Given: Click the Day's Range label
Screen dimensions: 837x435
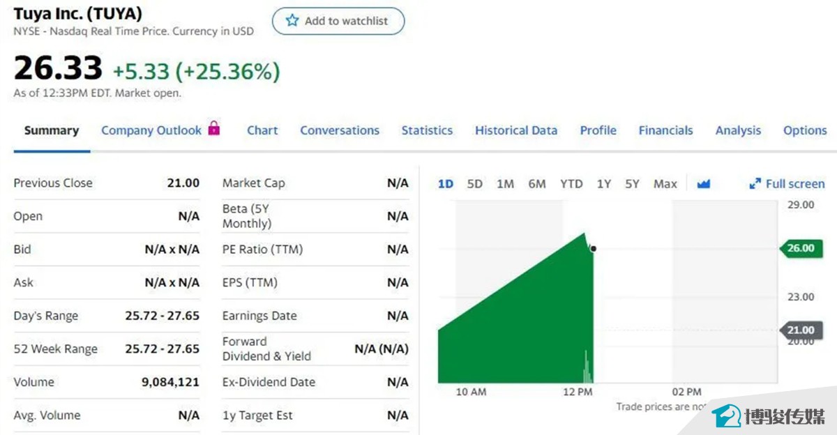Looking at the screenshot, I should (46, 316).
